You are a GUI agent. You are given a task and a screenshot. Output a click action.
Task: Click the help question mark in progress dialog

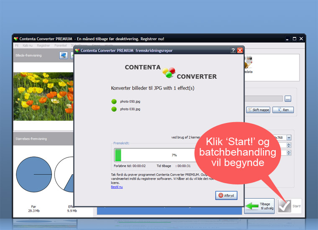point(233,51)
